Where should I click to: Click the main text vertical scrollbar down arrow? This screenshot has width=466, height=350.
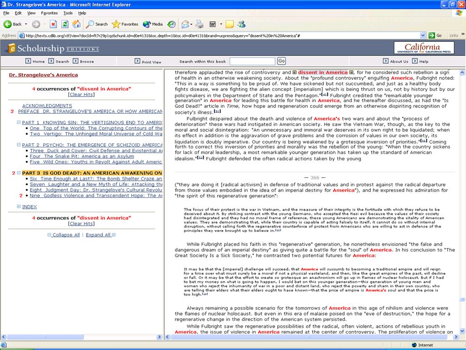click(462, 331)
